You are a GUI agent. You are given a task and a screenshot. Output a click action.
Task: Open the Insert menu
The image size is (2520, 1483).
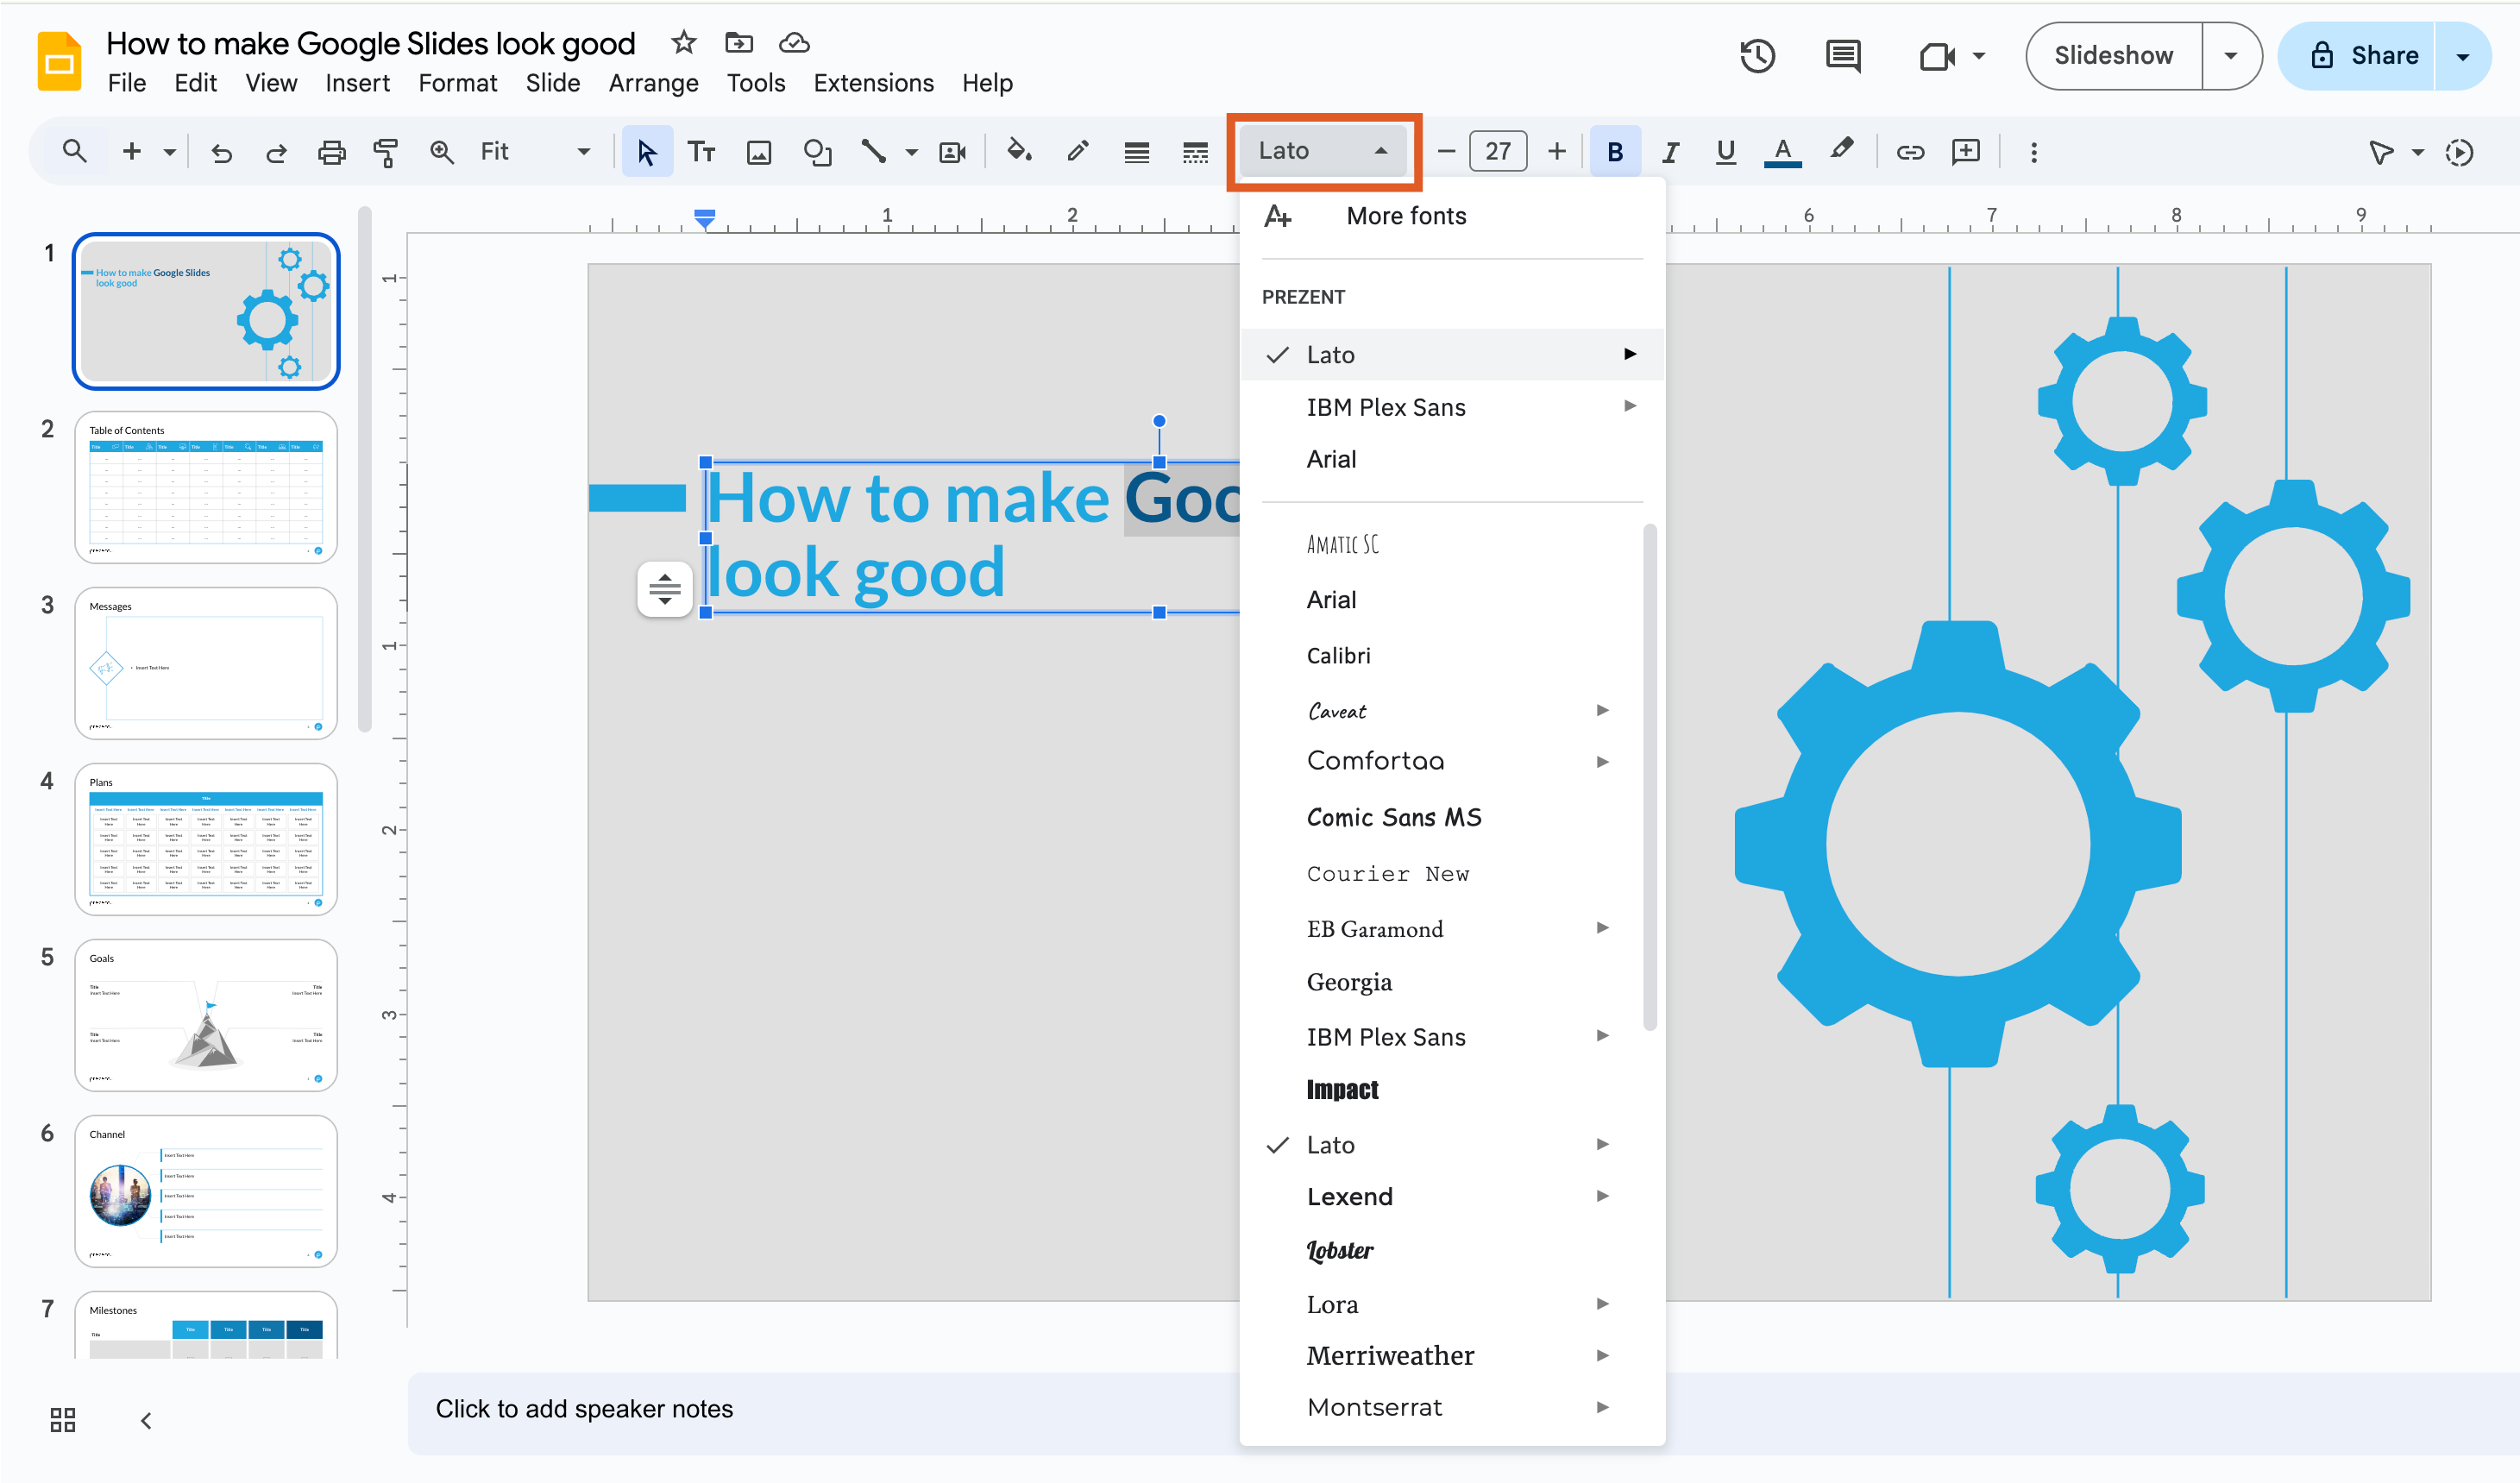[357, 83]
